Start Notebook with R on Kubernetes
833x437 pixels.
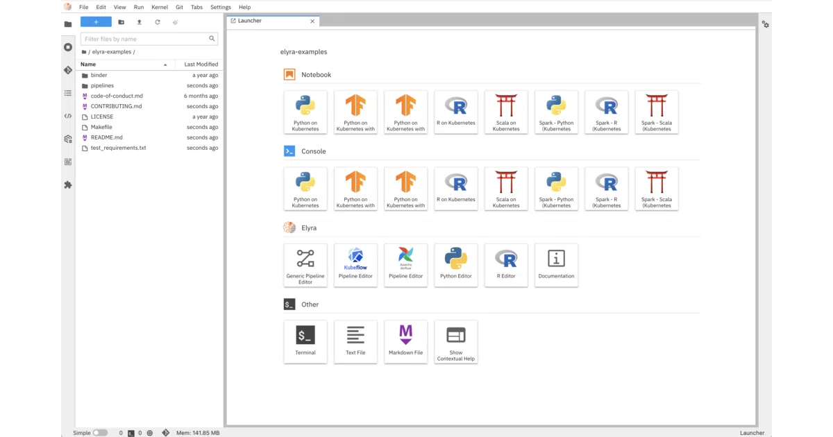pyautogui.click(x=456, y=112)
